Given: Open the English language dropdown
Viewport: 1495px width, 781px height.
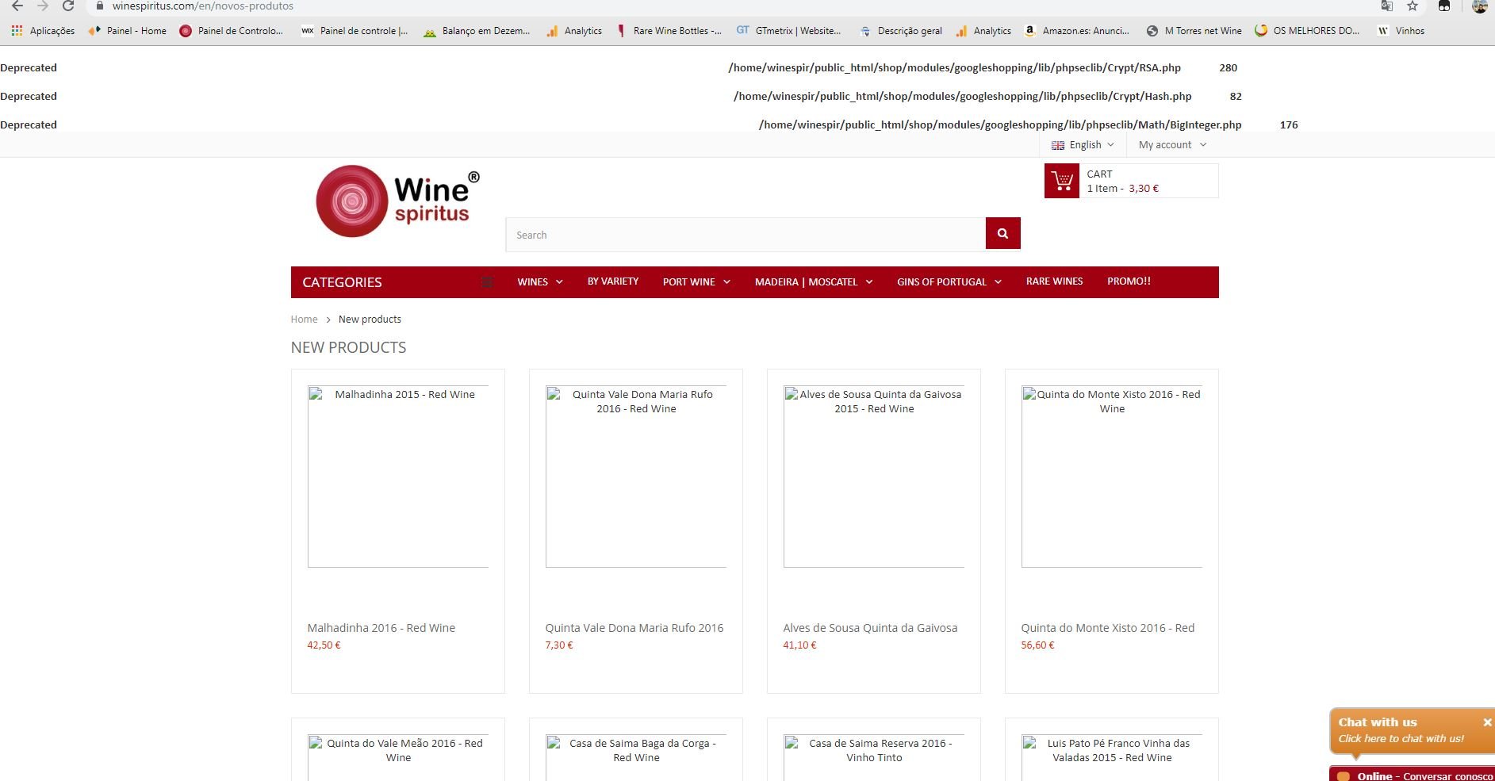Looking at the screenshot, I should pos(1083,145).
